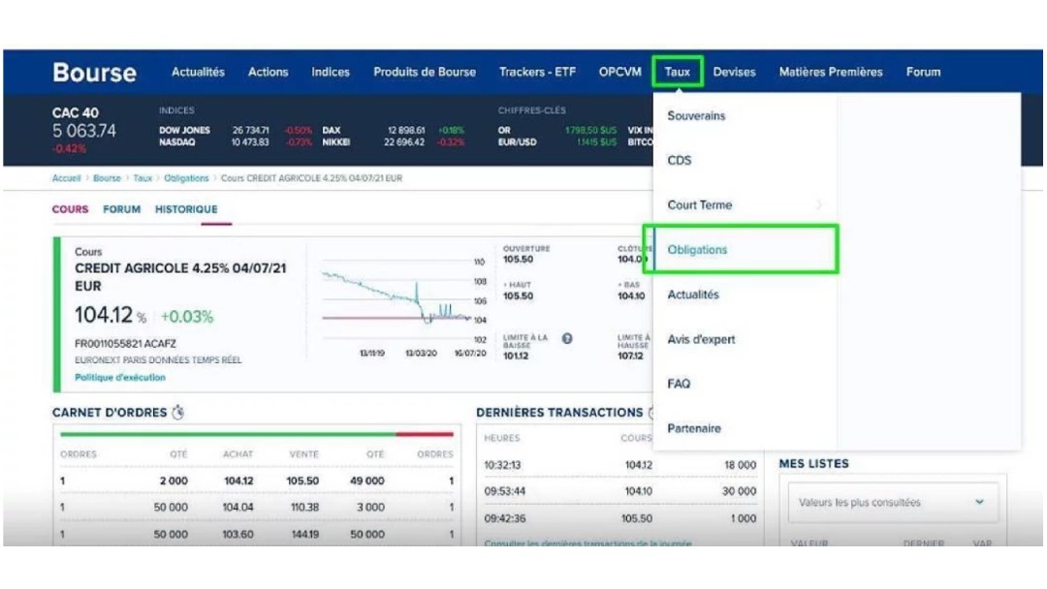The width and height of the screenshot is (1047, 589).
Task: Open the Devises navigation item
Action: [x=734, y=73]
